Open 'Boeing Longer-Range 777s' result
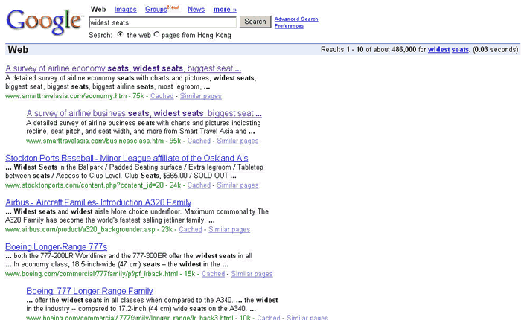 click(57, 246)
